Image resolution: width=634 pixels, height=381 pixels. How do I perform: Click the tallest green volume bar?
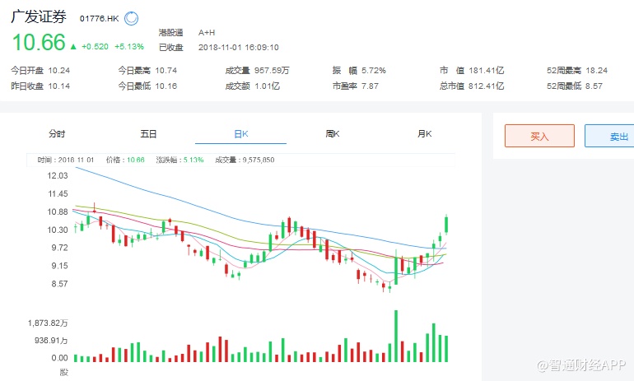point(396,336)
